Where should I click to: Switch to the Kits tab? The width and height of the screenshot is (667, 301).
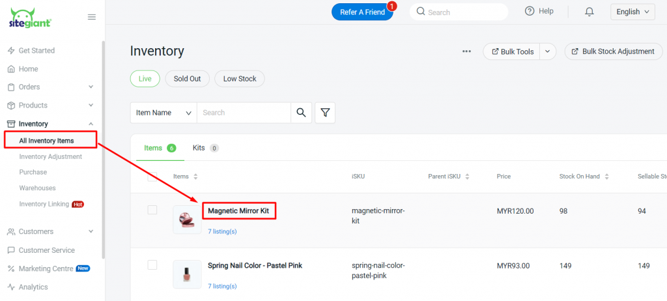click(x=205, y=148)
